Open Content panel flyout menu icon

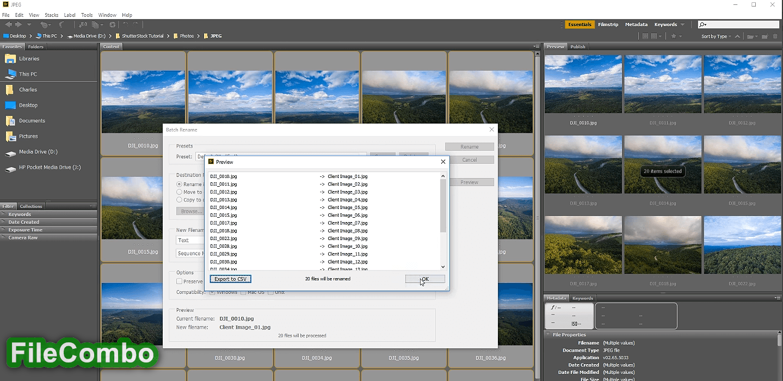[537, 47]
